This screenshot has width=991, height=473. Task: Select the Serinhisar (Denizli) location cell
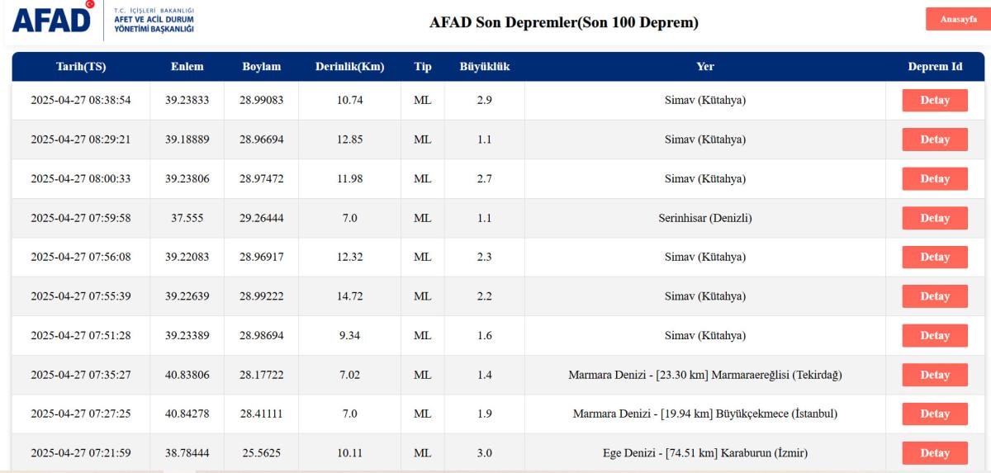coord(705,219)
